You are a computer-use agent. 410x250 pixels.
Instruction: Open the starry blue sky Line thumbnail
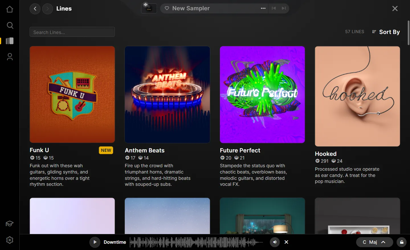pyautogui.click(x=167, y=216)
